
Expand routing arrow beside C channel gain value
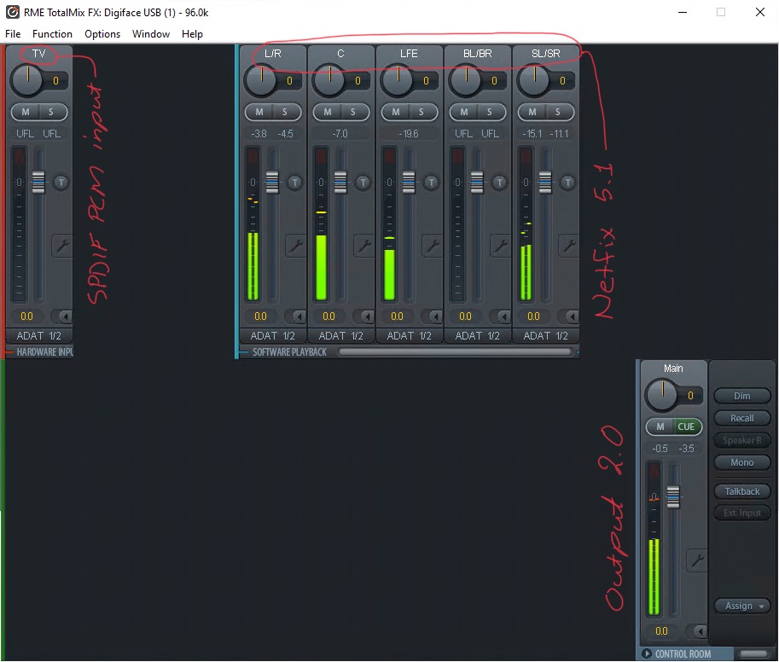click(363, 316)
